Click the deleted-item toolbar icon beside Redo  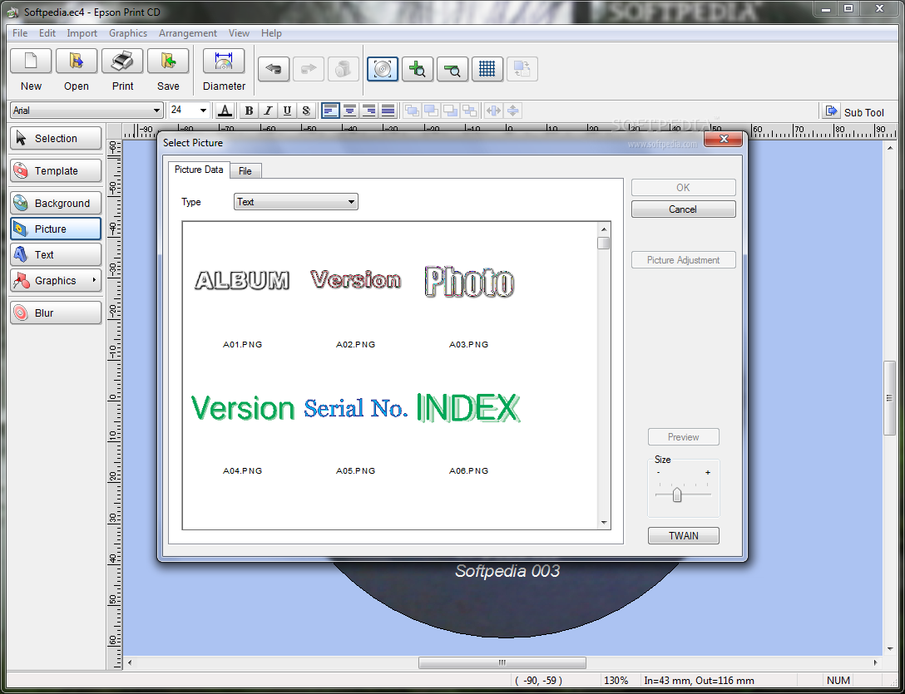point(344,69)
